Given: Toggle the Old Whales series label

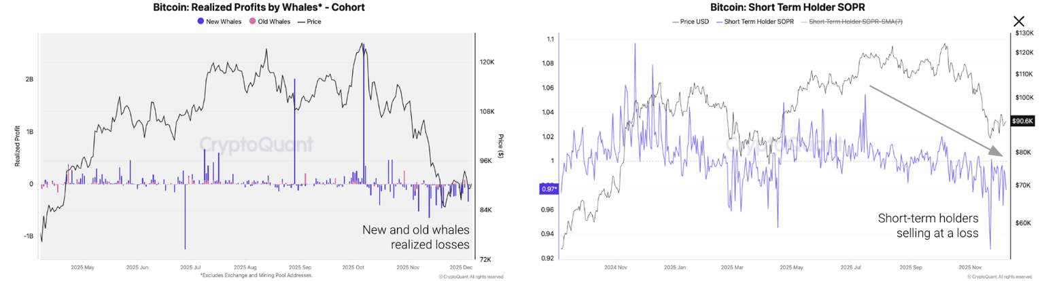Looking at the screenshot, I should point(274,22).
